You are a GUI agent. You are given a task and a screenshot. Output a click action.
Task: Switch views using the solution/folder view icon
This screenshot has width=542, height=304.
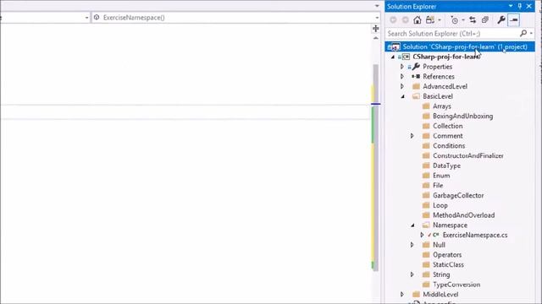click(x=430, y=20)
